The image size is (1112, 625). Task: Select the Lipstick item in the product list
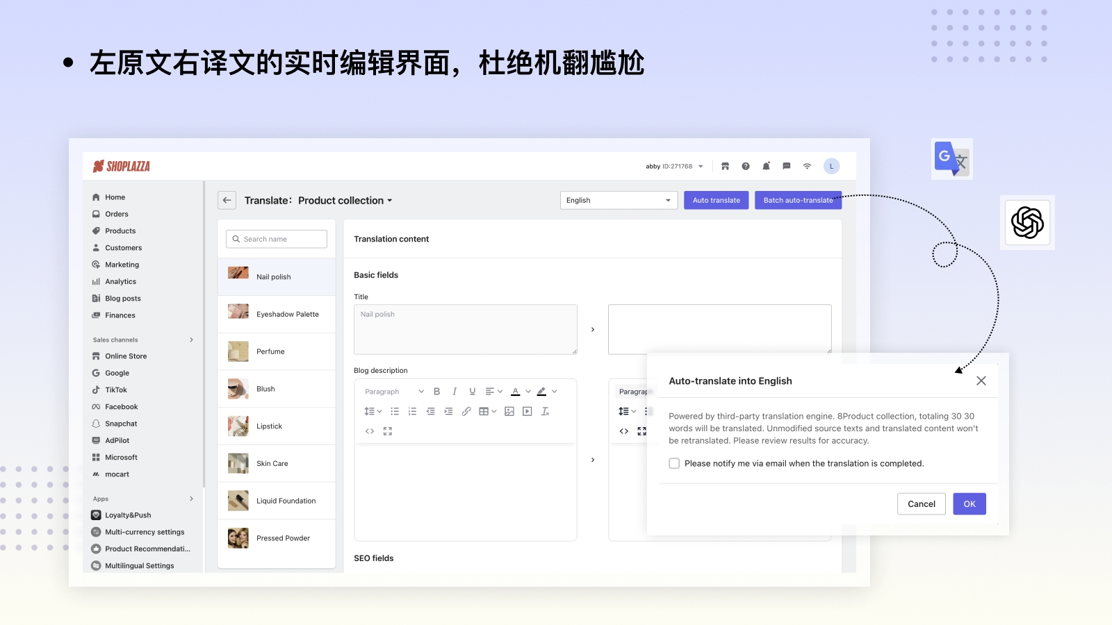tap(270, 426)
